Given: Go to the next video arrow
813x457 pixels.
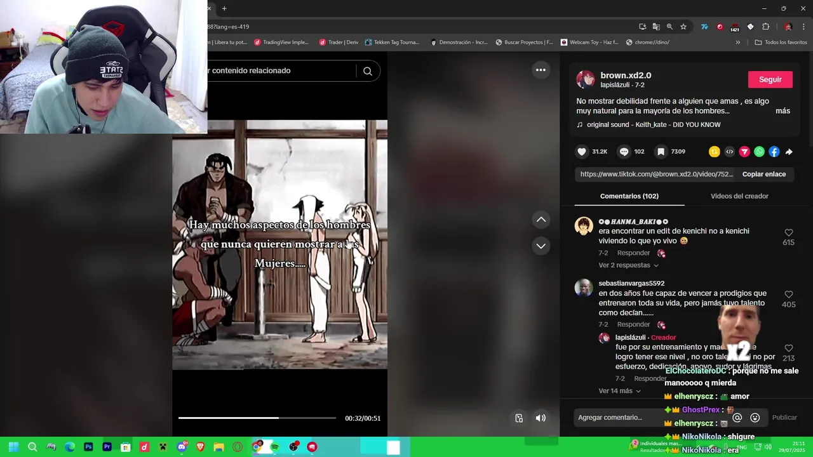Looking at the screenshot, I should 541,246.
